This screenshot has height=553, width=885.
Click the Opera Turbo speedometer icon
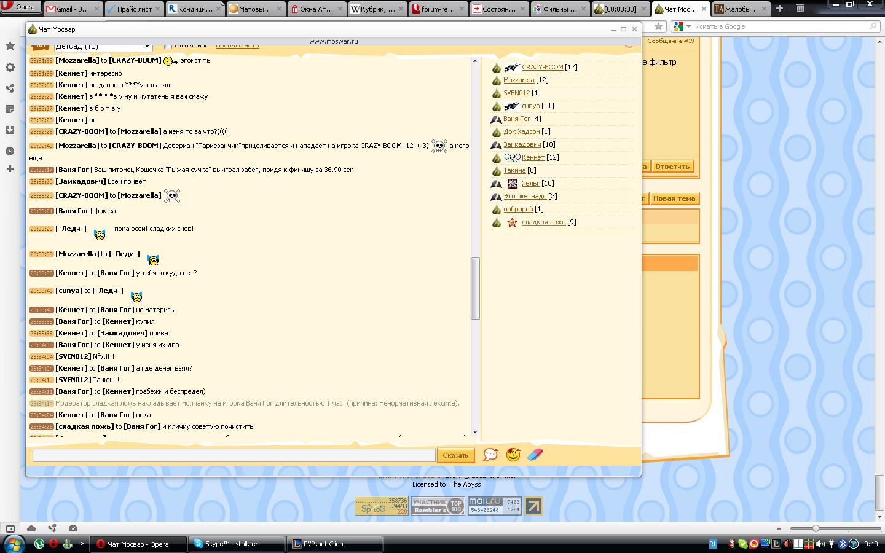[73, 528]
